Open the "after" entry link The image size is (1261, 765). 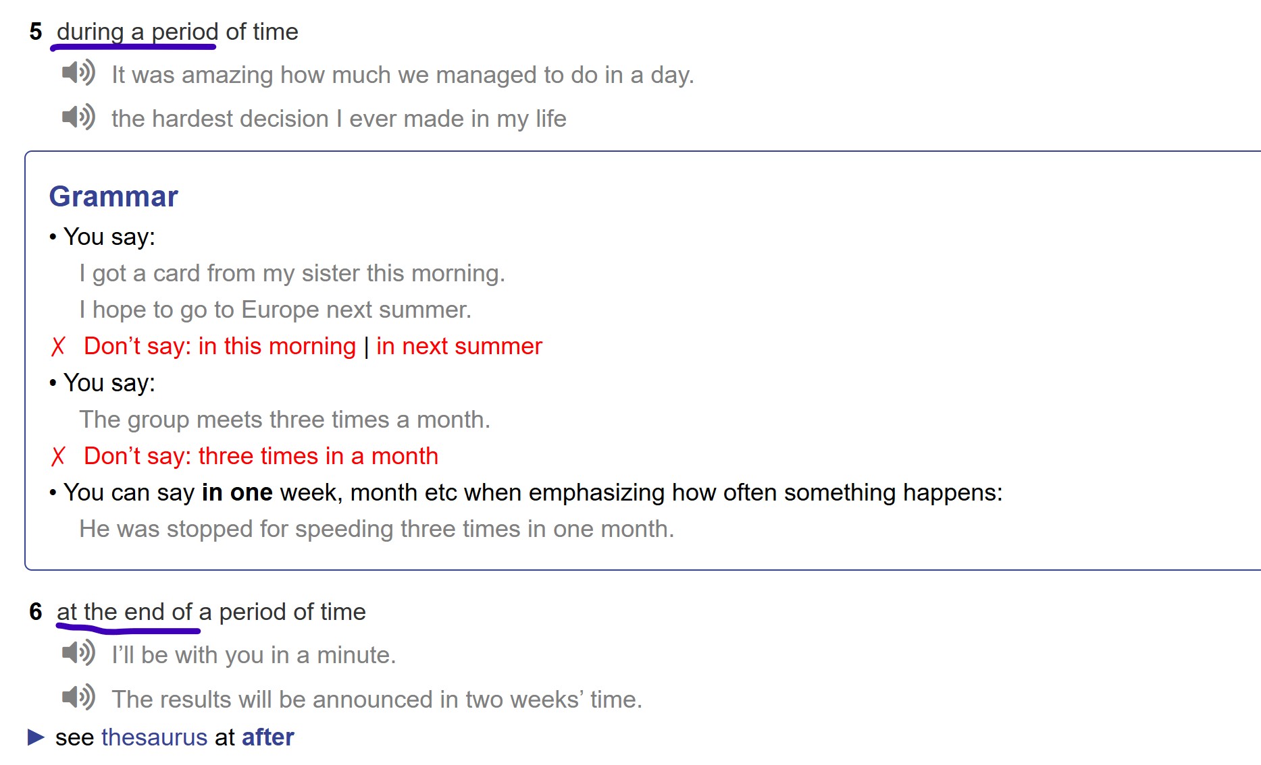(268, 737)
